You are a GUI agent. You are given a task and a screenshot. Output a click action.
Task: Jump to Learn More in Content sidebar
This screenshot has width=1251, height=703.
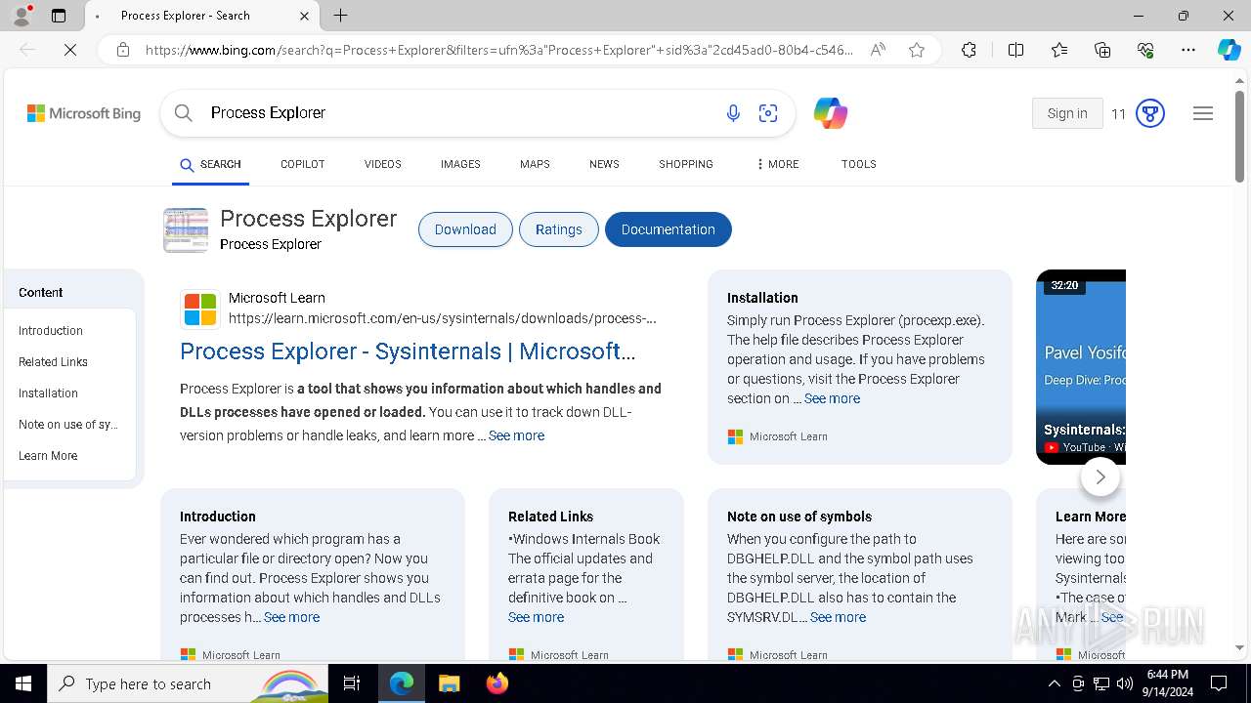coord(48,456)
